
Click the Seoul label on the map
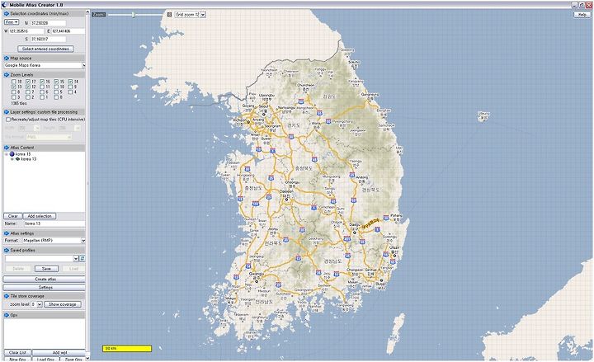(x=263, y=106)
